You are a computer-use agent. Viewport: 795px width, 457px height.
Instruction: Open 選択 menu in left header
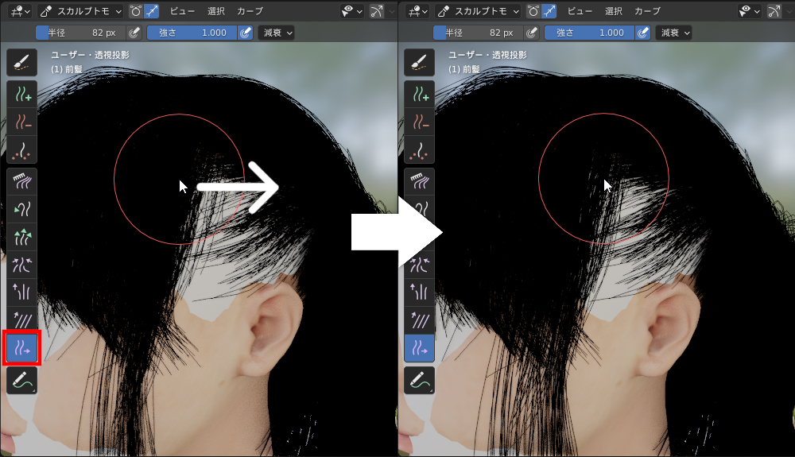pyautogui.click(x=216, y=11)
